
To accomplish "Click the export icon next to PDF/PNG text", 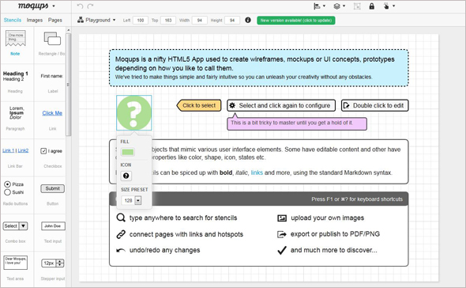I will coord(282,234).
